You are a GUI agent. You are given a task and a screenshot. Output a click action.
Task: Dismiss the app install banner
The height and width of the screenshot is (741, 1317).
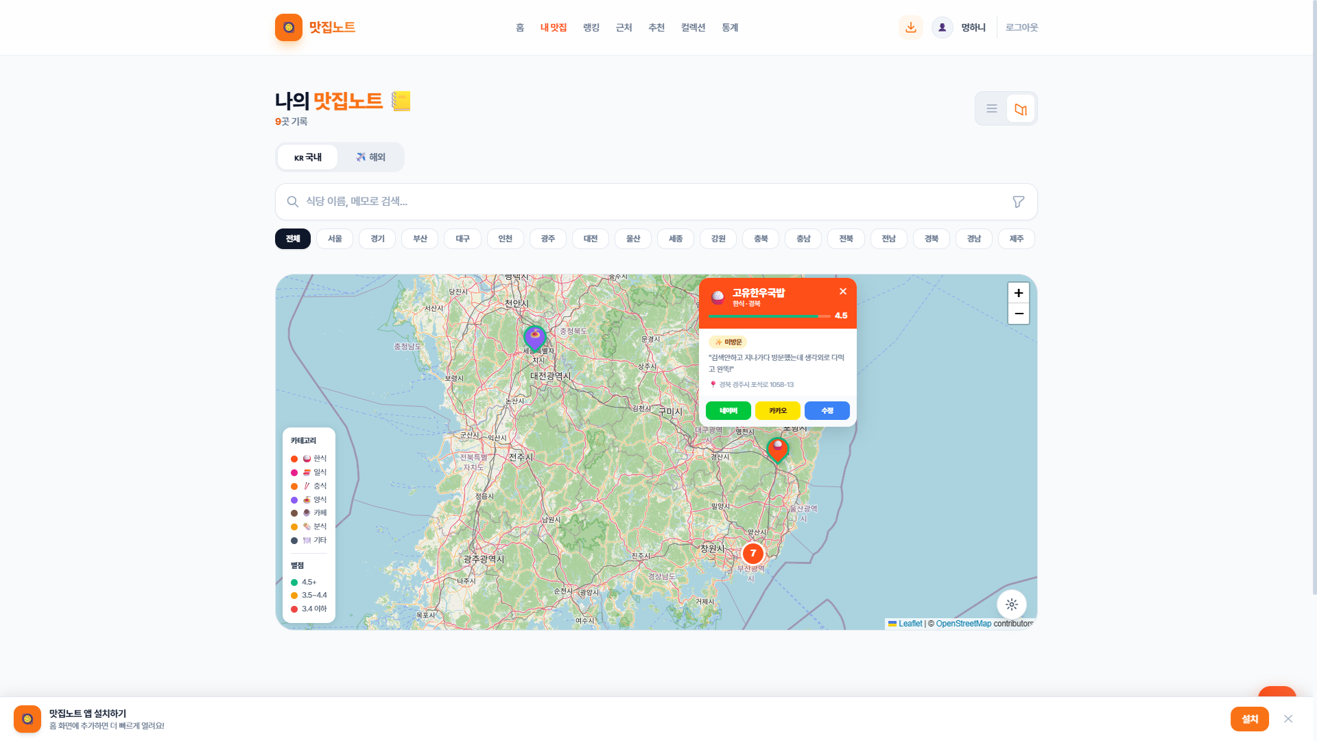tap(1288, 719)
